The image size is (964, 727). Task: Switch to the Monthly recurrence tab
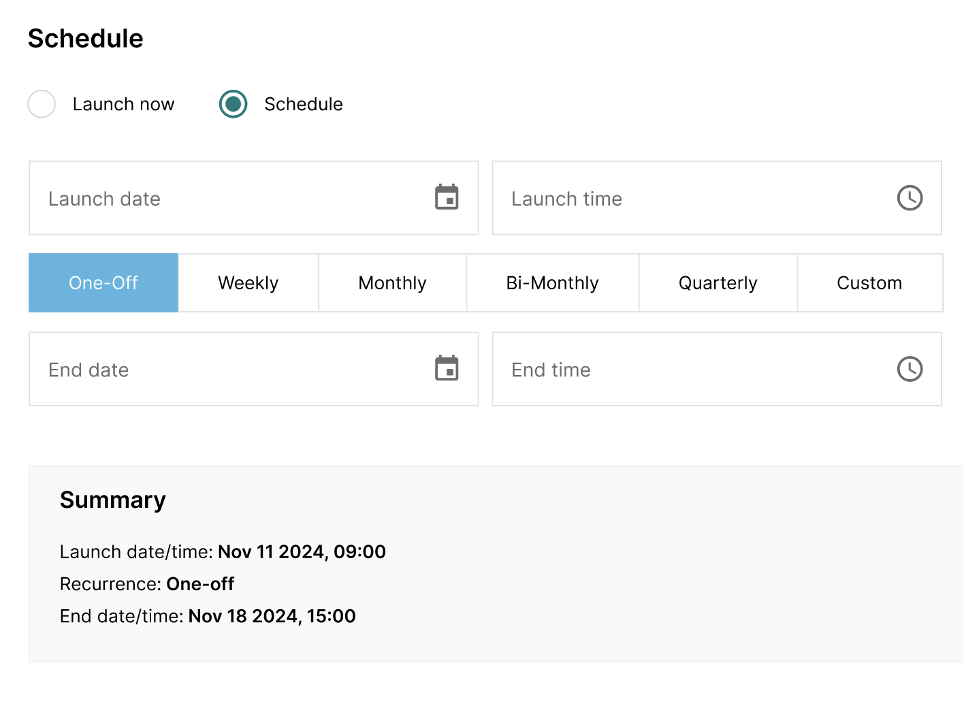pyautogui.click(x=392, y=282)
